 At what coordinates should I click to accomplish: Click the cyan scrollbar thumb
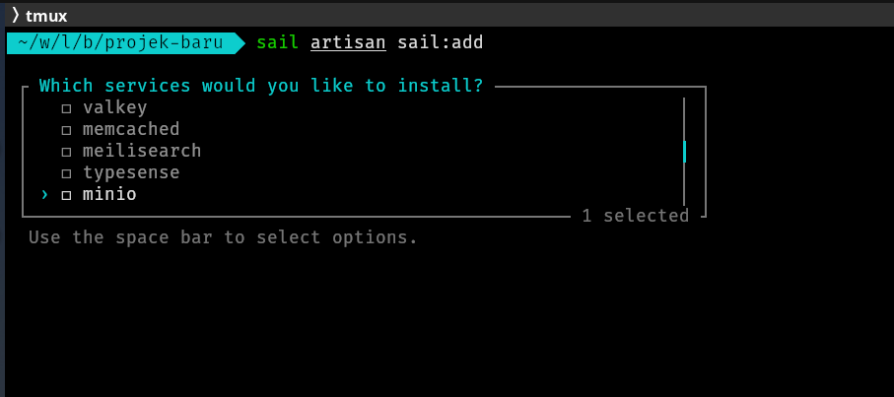(x=684, y=151)
